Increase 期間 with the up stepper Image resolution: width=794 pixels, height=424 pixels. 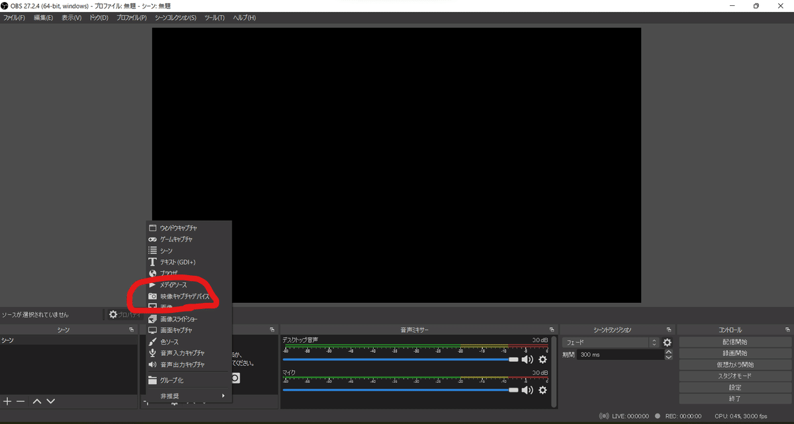pyautogui.click(x=668, y=352)
